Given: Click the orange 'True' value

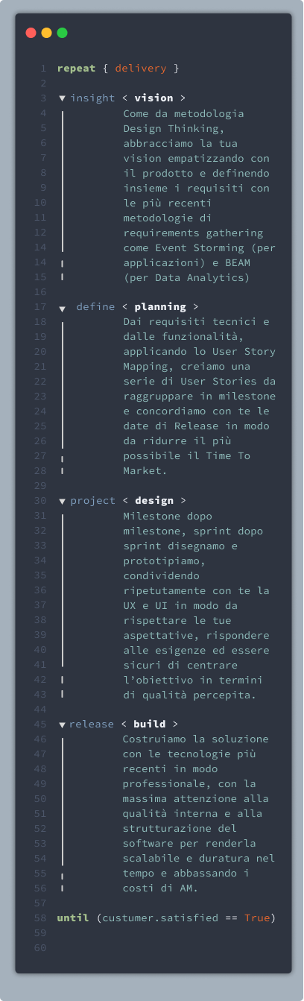Looking at the screenshot, I should [257, 918].
